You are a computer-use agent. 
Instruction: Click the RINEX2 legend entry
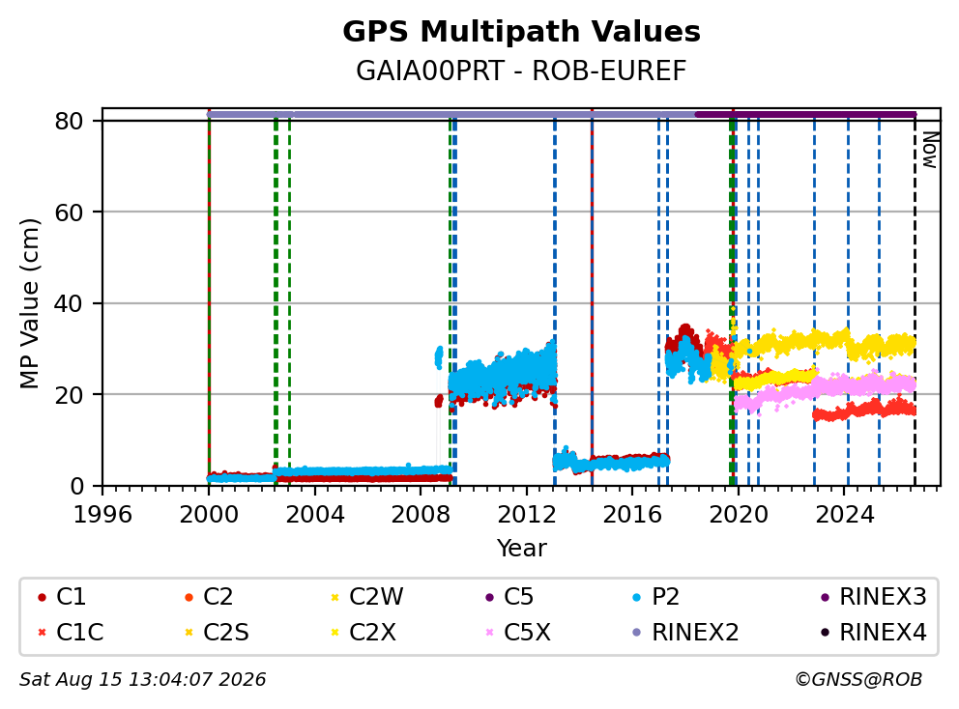point(685,632)
